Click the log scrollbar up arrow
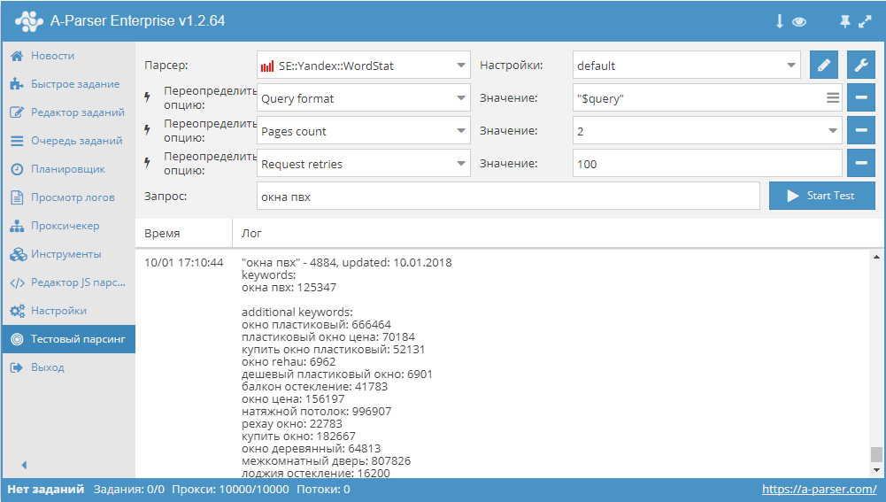 click(x=876, y=258)
